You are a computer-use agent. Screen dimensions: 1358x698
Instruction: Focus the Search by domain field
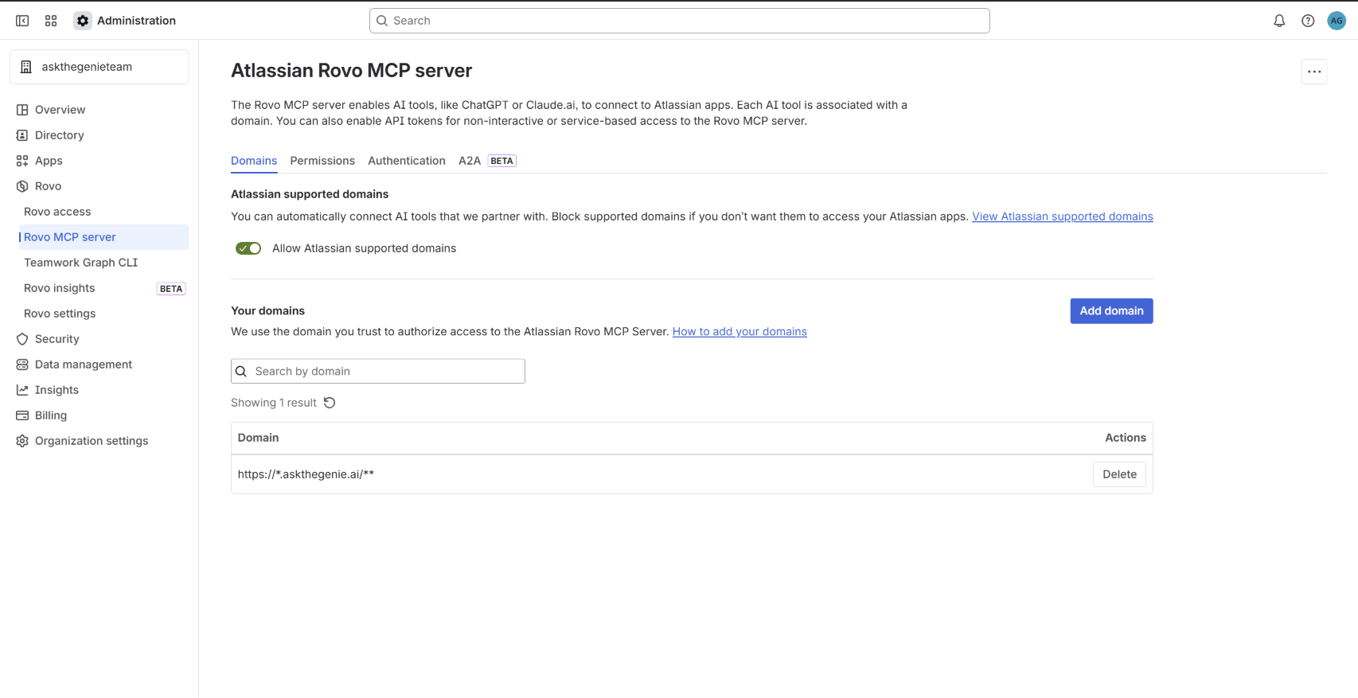(378, 372)
